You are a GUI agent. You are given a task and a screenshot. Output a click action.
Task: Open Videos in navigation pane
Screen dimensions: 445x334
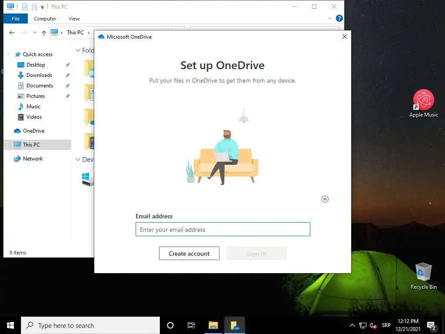tap(34, 117)
